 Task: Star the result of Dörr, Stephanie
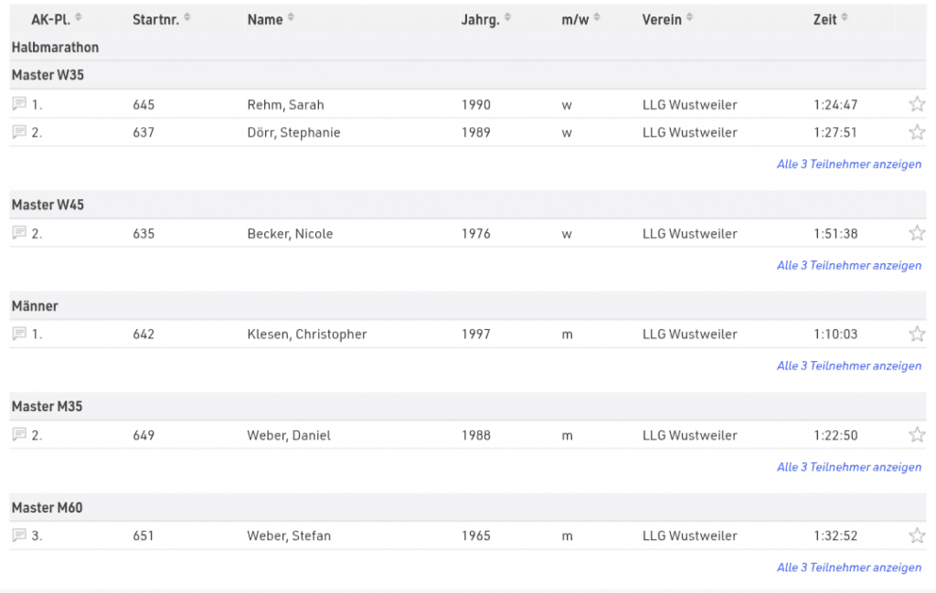point(917,132)
